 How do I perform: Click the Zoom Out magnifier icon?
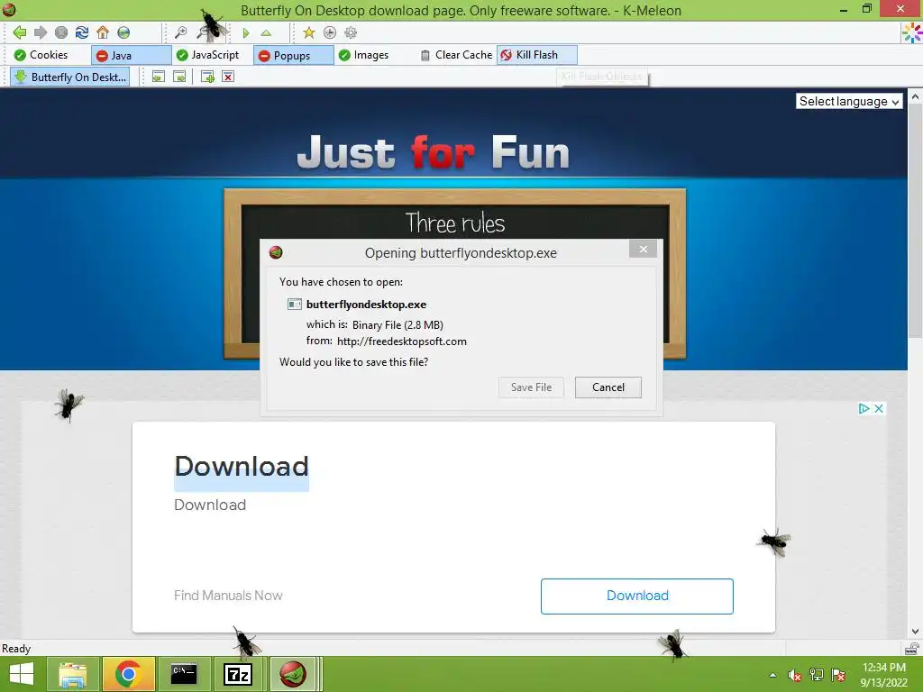point(203,32)
